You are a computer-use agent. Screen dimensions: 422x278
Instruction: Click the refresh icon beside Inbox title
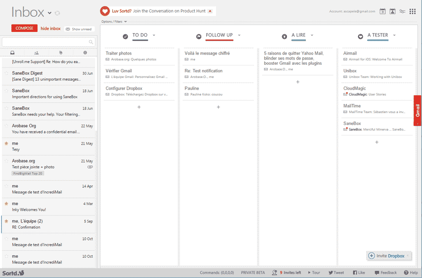coord(57,13)
